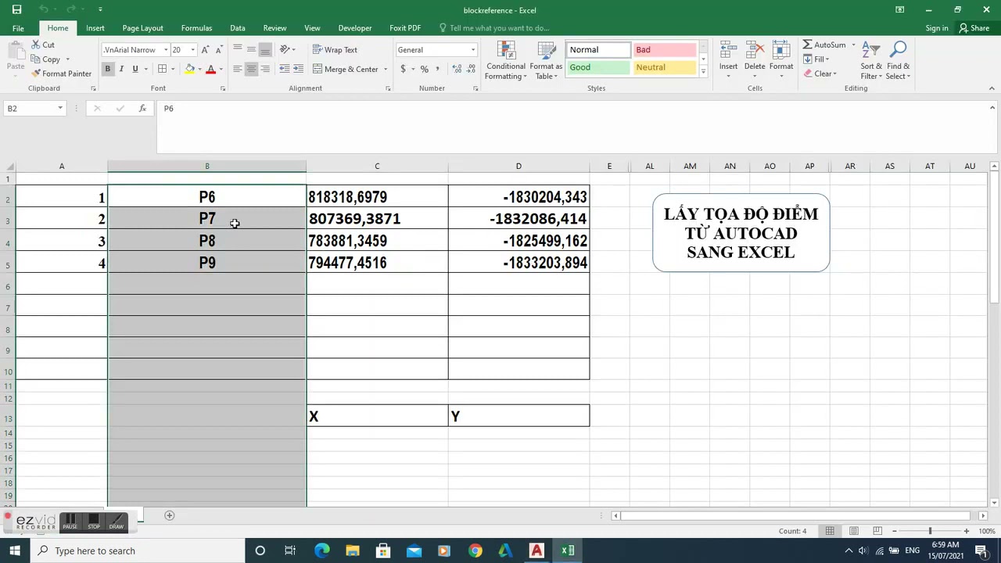Open the File tab

coord(18,28)
